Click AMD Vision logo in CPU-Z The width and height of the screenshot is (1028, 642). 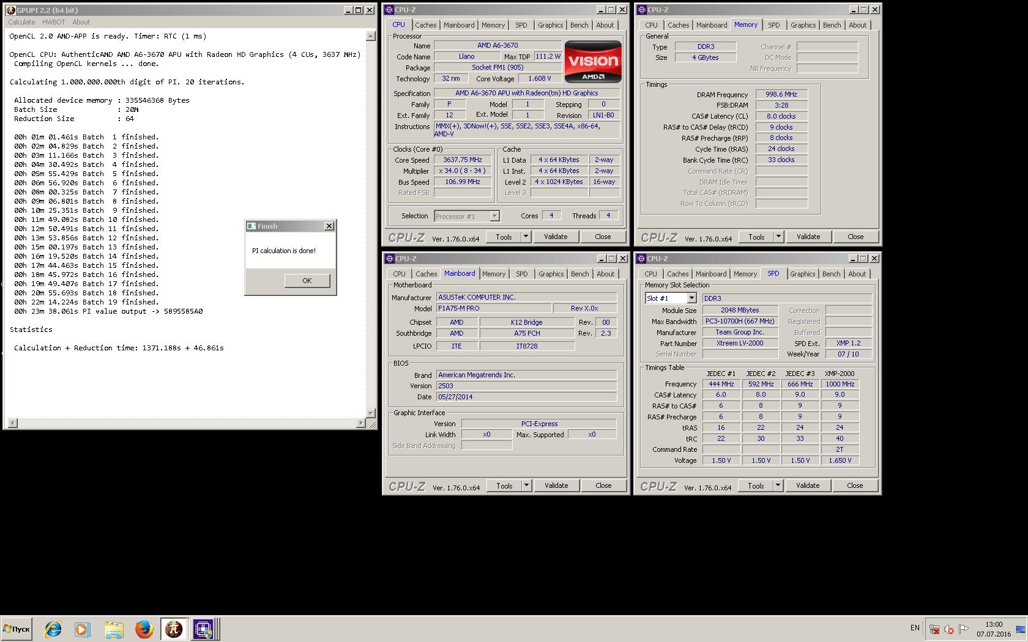593,61
